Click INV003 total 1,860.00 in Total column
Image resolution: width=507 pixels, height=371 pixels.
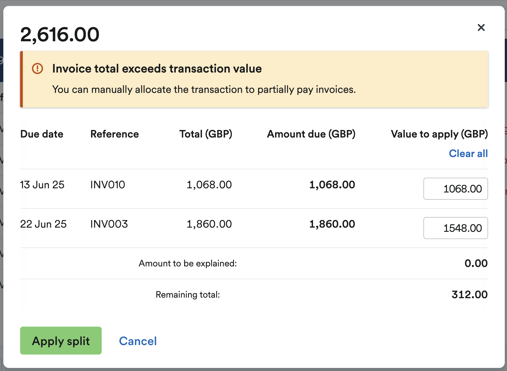[x=209, y=224]
